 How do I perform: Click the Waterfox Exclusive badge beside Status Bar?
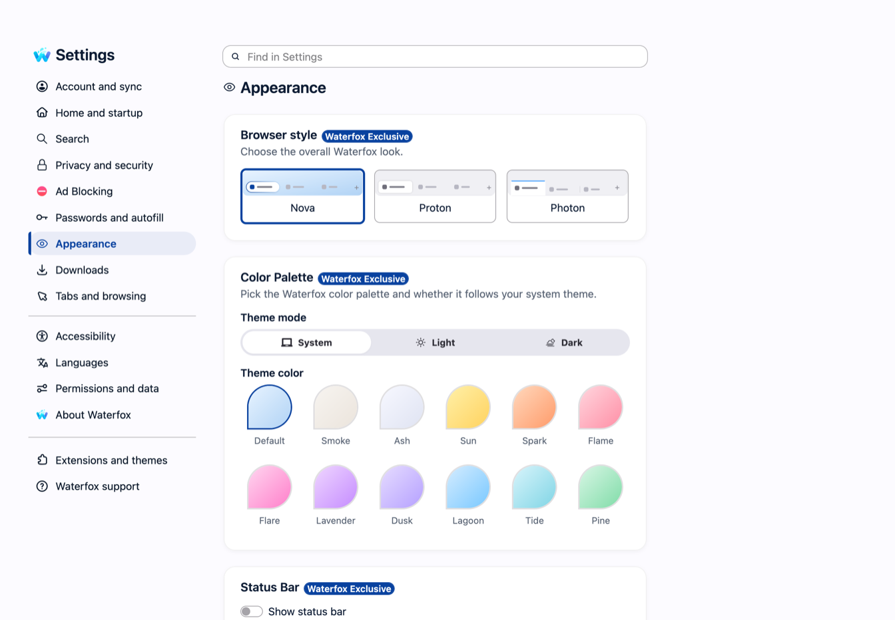pyautogui.click(x=349, y=589)
